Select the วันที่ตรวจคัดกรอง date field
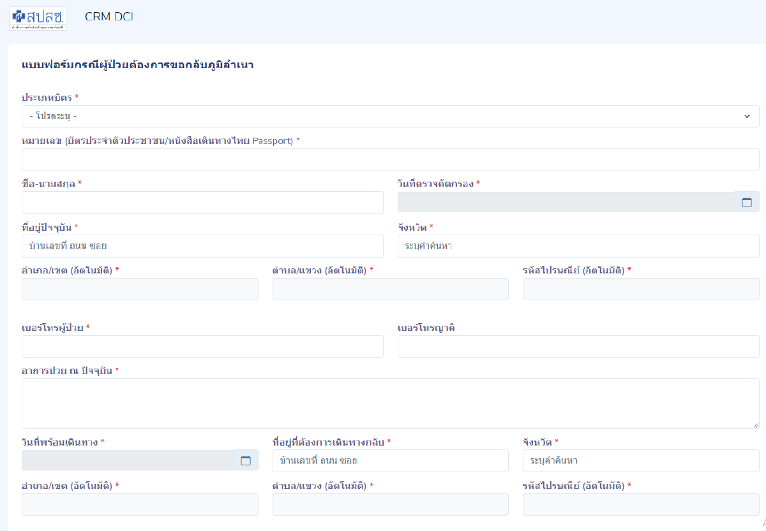 pos(566,203)
